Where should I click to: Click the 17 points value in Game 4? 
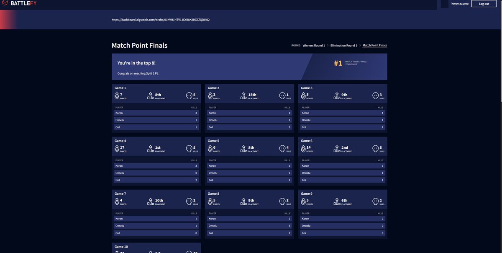click(x=122, y=147)
